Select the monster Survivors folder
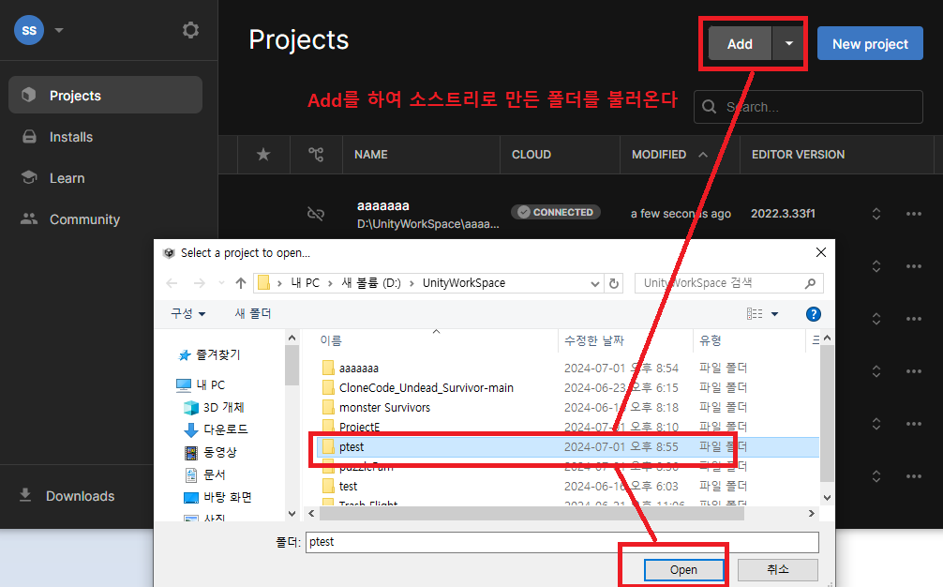Screen dimensions: 943x587 tap(384, 408)
